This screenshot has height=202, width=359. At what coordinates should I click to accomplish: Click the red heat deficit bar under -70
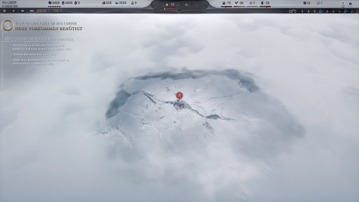point(170,8)
